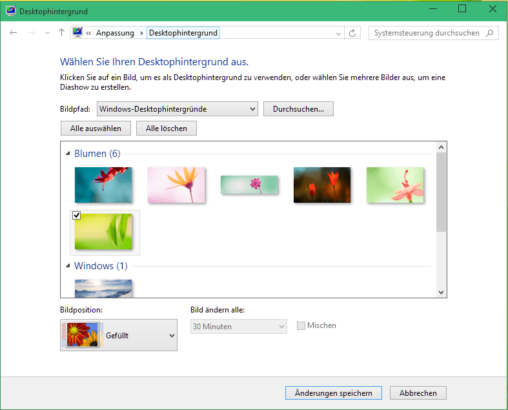Refresh the page with reload icon
The image size is (508, 410).
pos(352,33)
